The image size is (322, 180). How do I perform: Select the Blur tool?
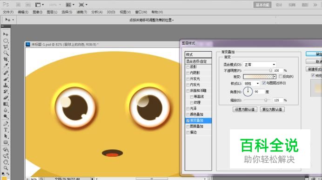pos(6,110)
